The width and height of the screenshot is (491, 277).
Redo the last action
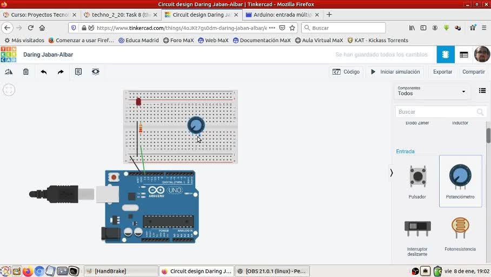61,72
